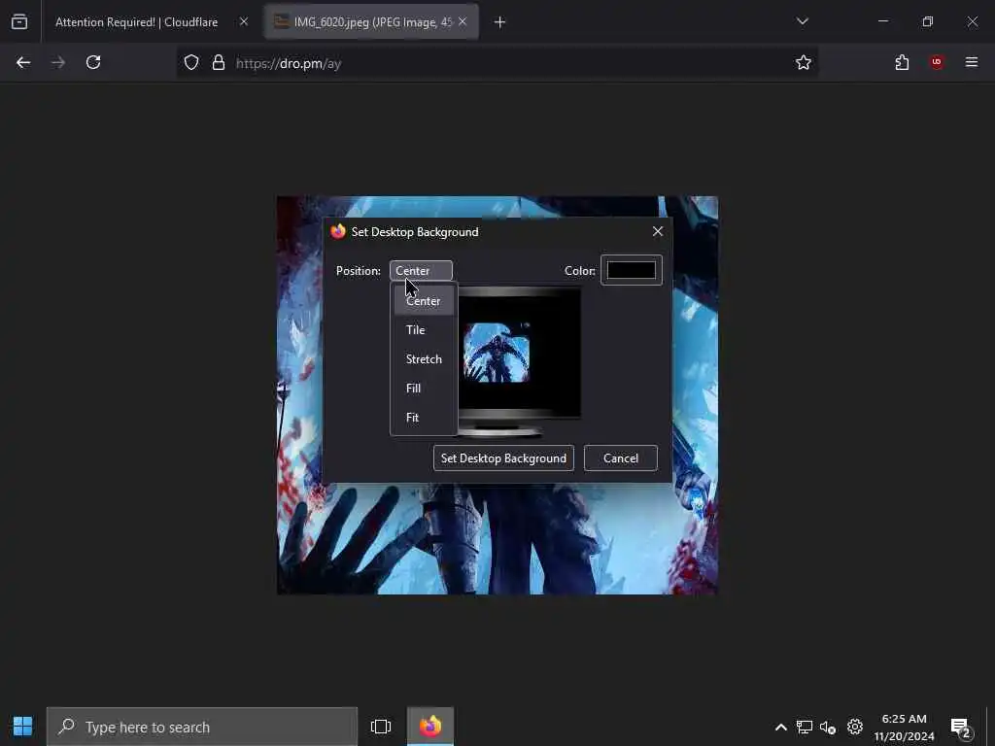Close the Attention Required Cloudflare tab
The height and width of the screenshot is (746, 995).
[244, 21]
